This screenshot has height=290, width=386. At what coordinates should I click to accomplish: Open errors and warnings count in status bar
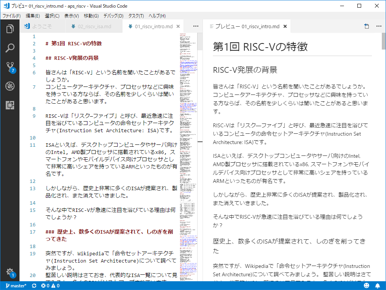[x=50, y=285]
